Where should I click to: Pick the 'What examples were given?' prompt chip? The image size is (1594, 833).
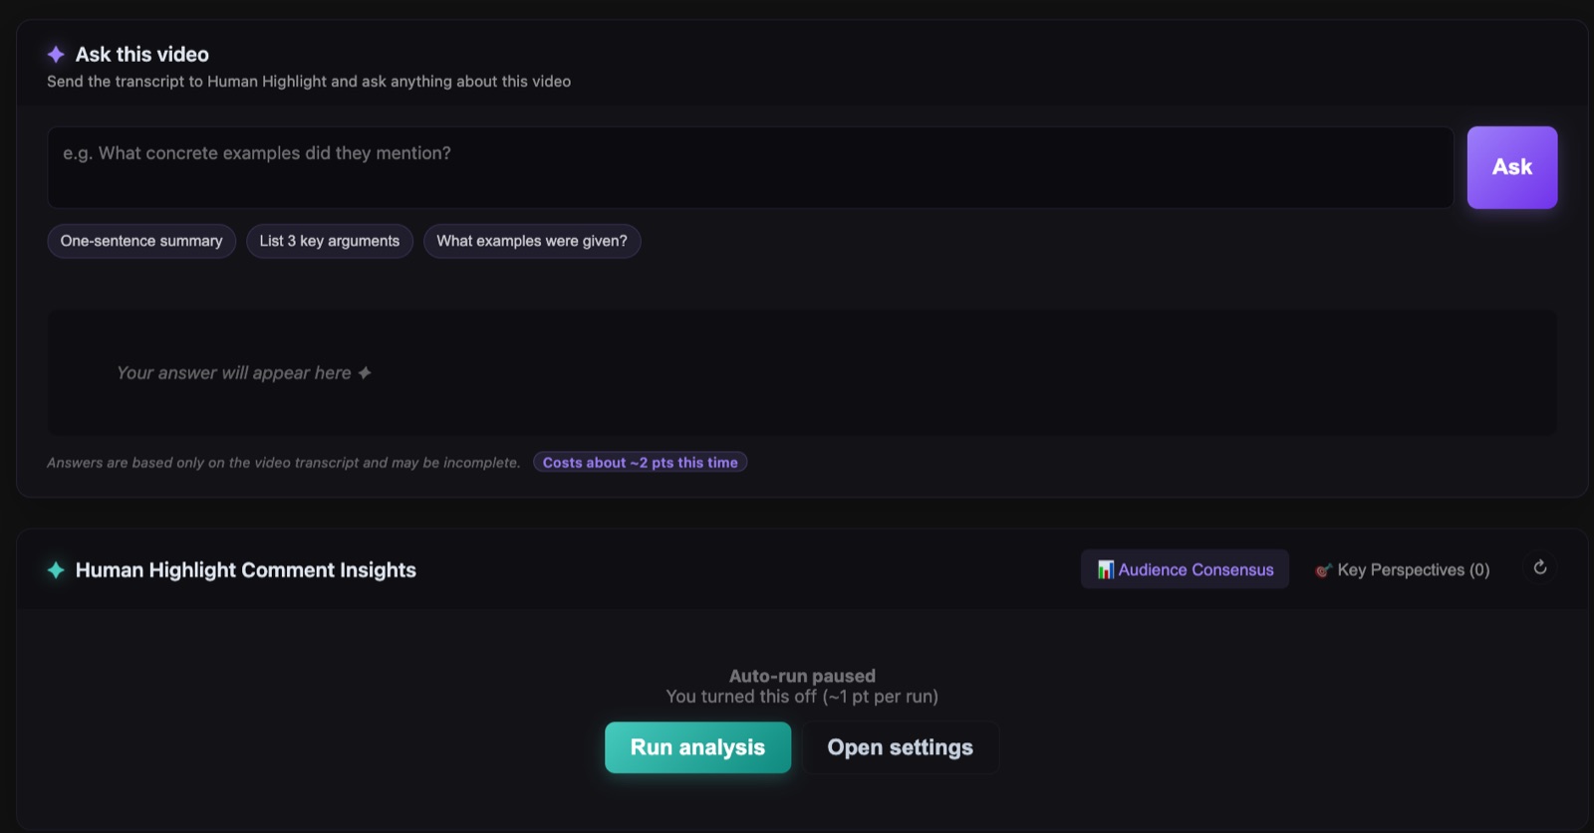coord(532,241)
